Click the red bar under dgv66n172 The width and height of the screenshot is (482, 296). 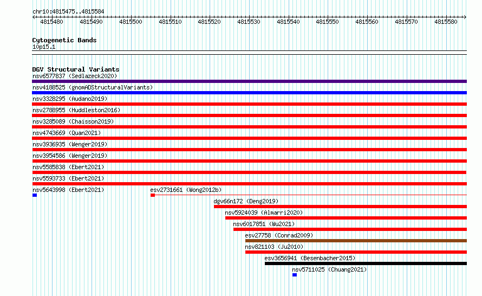point(340,207)
